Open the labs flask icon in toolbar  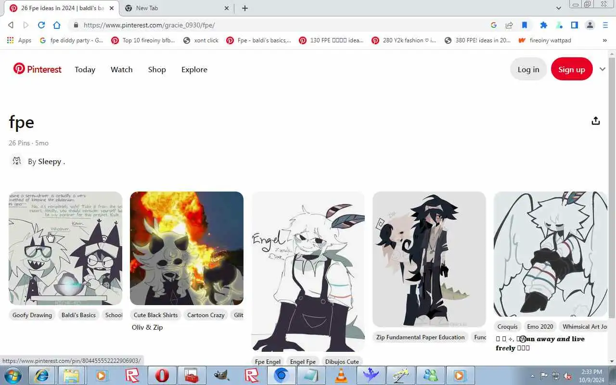[559, 25]
